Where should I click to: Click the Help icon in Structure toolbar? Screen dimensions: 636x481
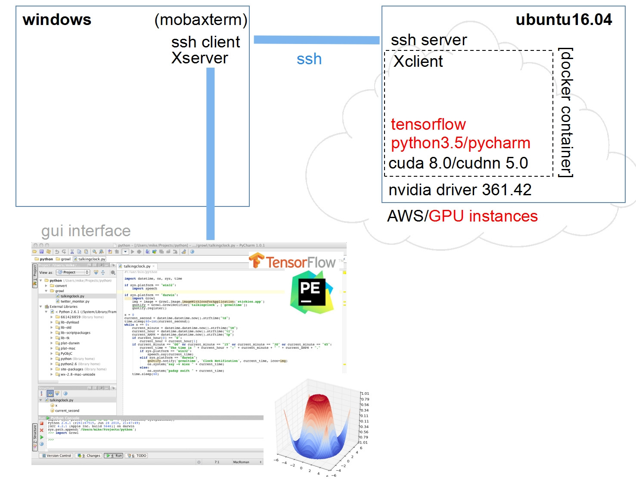point(65,394)
